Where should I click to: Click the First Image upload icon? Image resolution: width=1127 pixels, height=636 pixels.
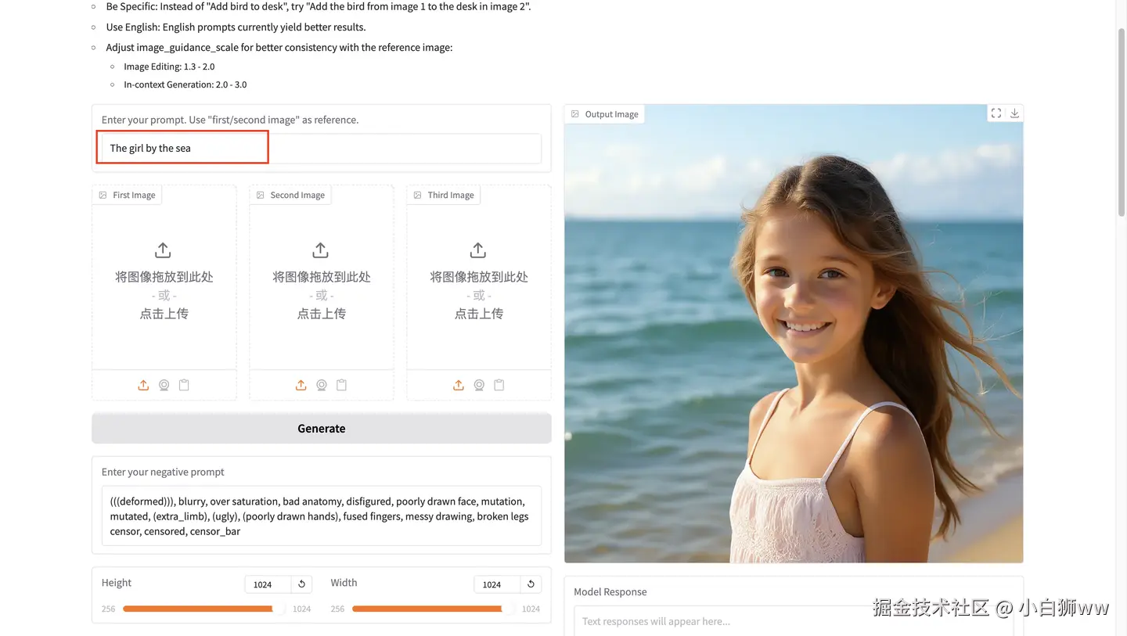point(143,385)
